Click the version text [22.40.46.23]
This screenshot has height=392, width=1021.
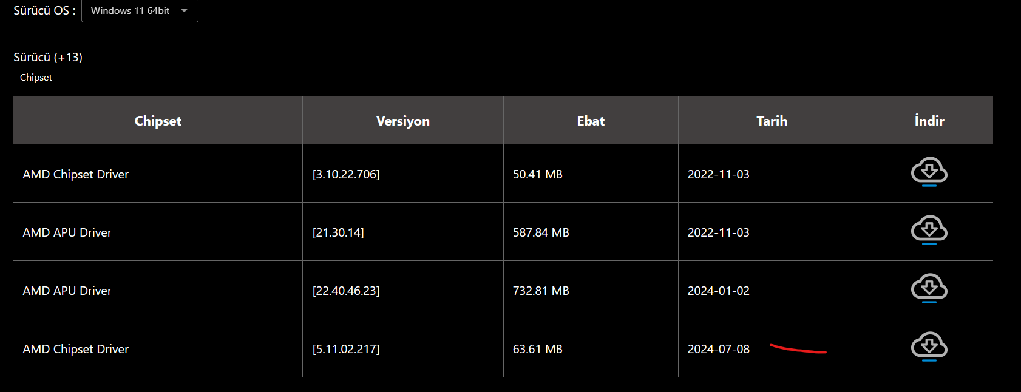[346, 291]
